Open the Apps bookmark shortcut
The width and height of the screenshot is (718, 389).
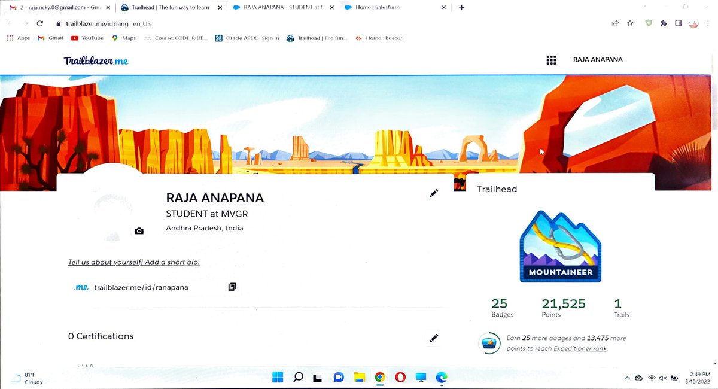tap(19, 38)
